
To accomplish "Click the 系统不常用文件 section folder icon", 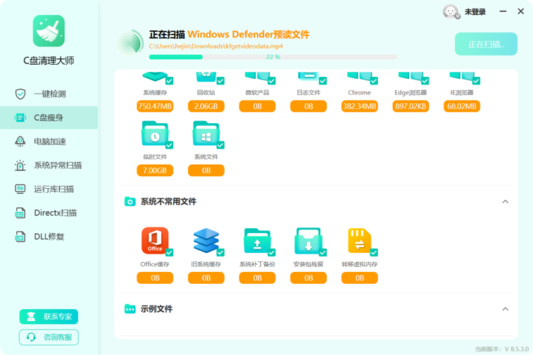I will (130, 201).
